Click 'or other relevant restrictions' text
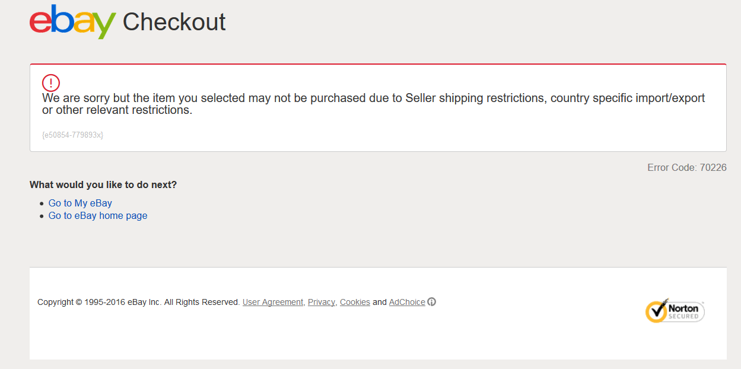The height and width of the screenshot is (369, 741). [x=117, y=110]
